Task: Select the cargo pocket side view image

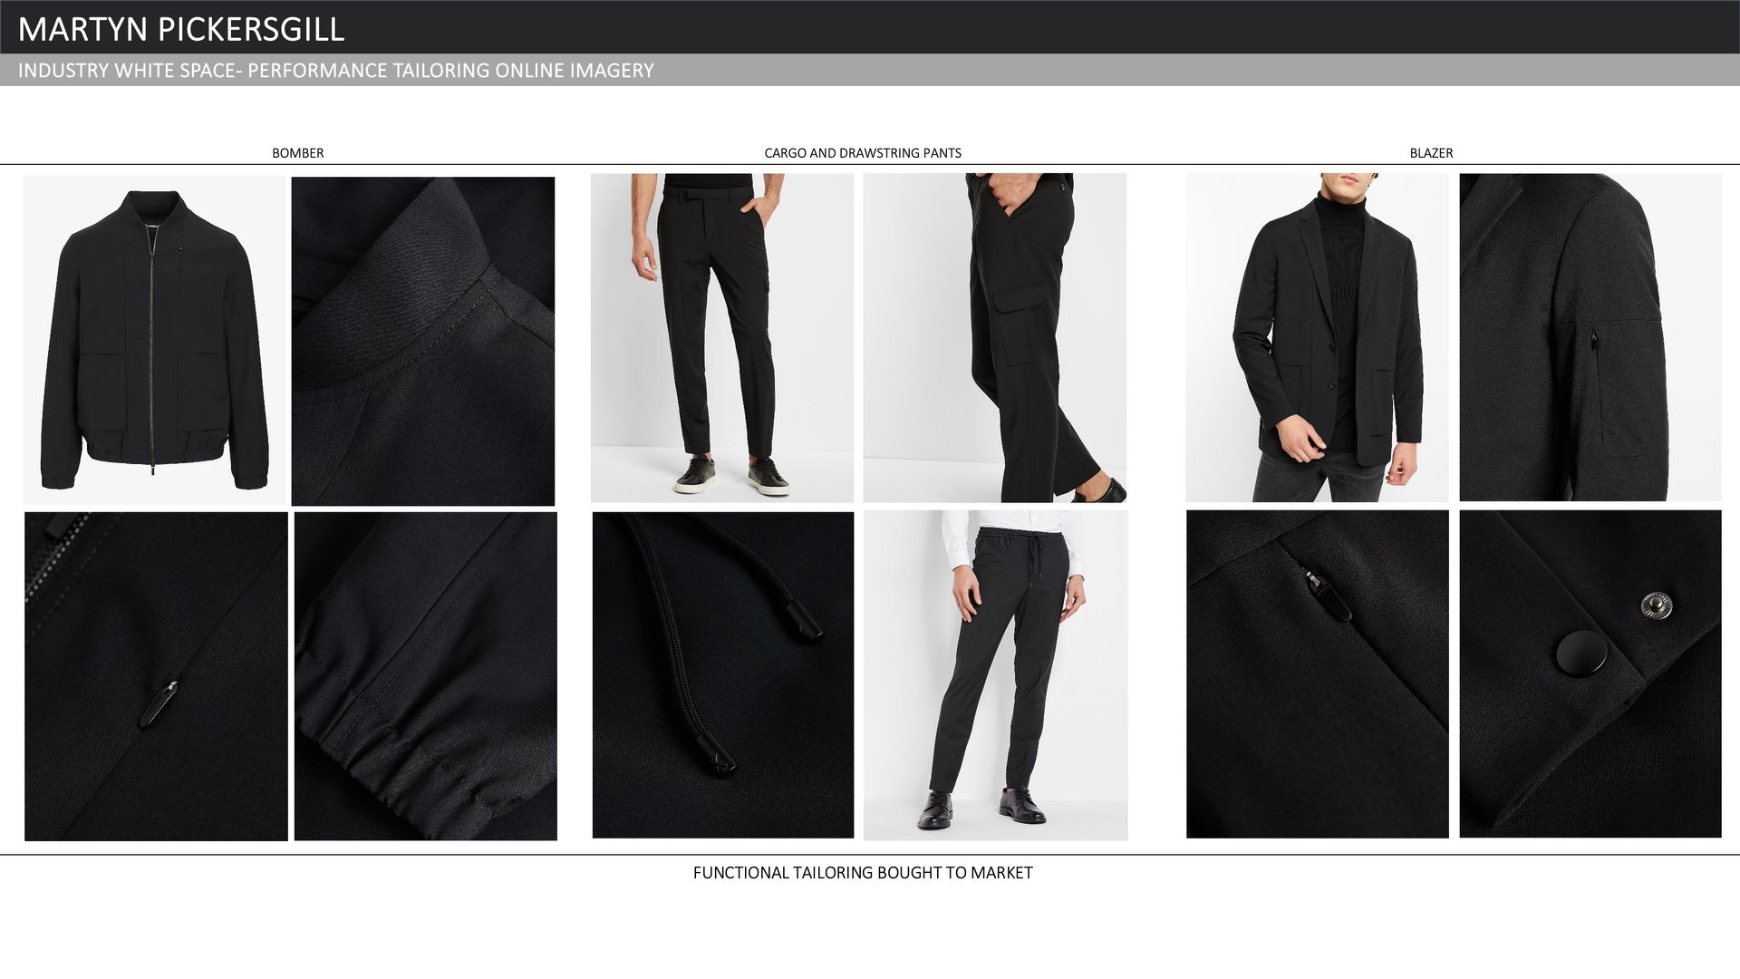Action: [x=994, y=337]
